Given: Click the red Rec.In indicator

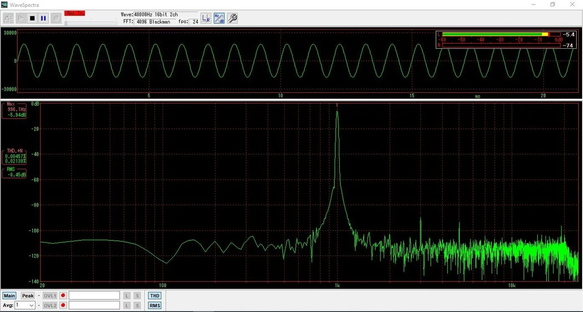Looking at the screenshot, I should [75, 13].
